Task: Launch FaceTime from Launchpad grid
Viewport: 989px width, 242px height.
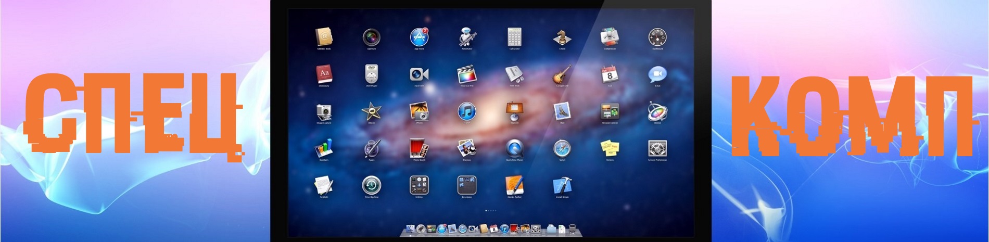Action: [419, 74]
